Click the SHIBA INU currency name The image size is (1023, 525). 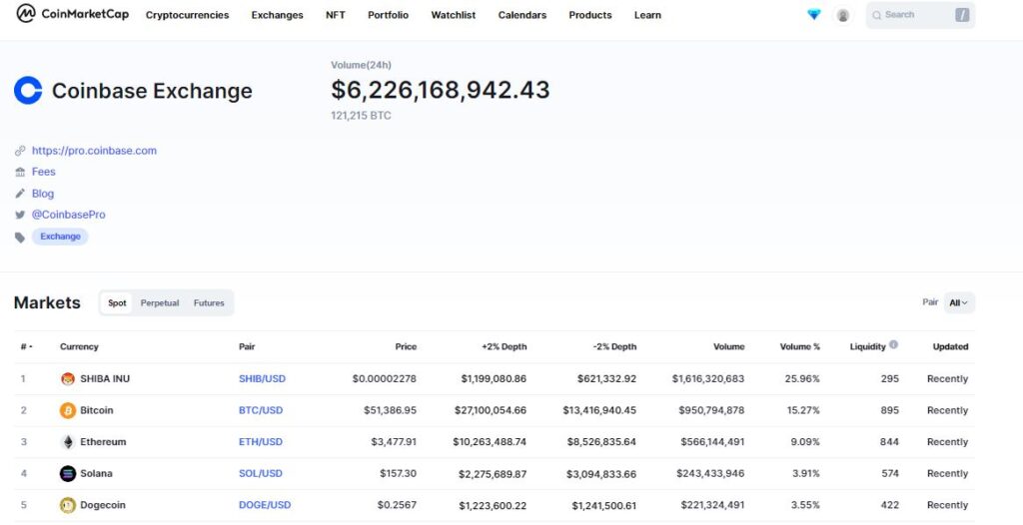click(105, 379)
